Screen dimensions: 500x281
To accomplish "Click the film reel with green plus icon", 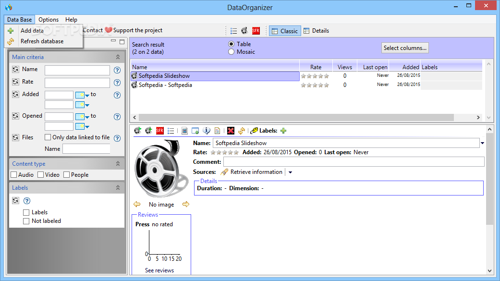I will coord(148,131).
